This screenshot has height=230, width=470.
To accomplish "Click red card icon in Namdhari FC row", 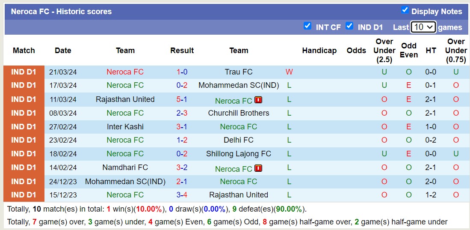I will tap(258, 168).
